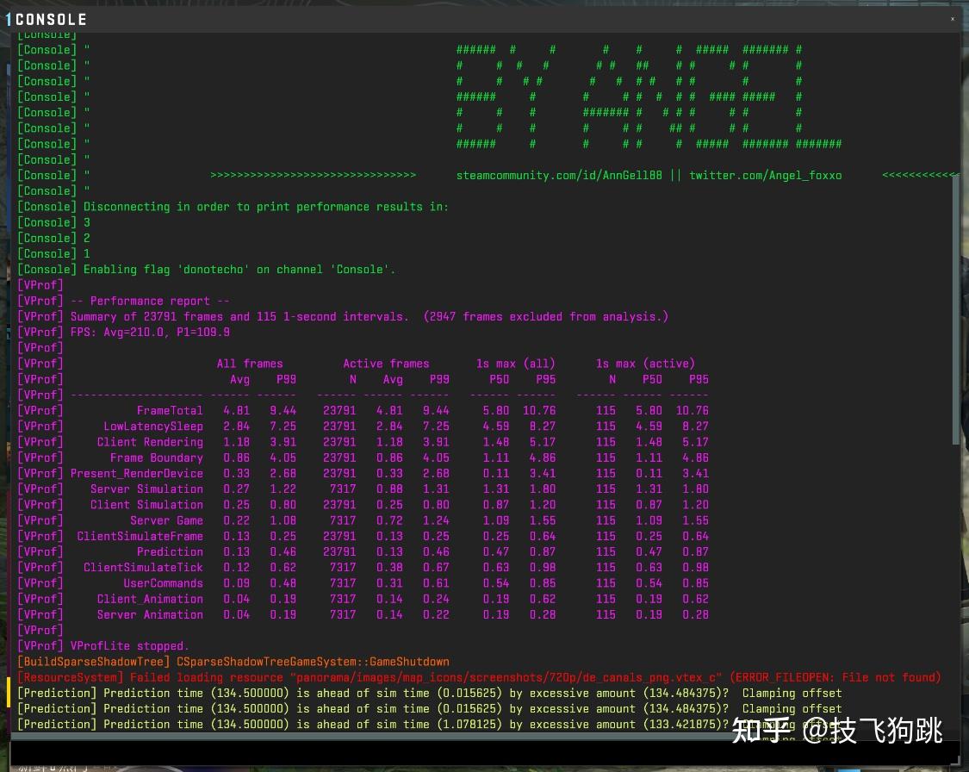Click the '1s max (active)' column header

coord(645,364)
